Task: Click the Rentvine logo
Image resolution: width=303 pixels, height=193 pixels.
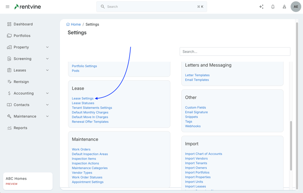Action: point(28,7)
